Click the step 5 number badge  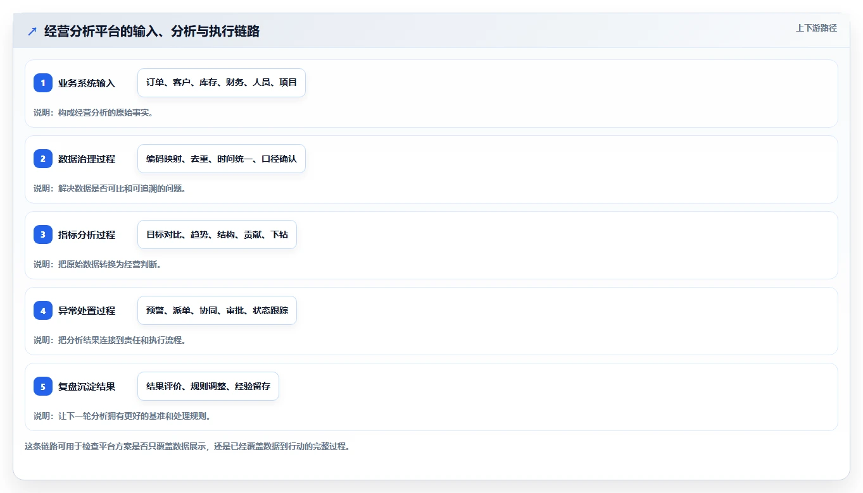[43, 386]
